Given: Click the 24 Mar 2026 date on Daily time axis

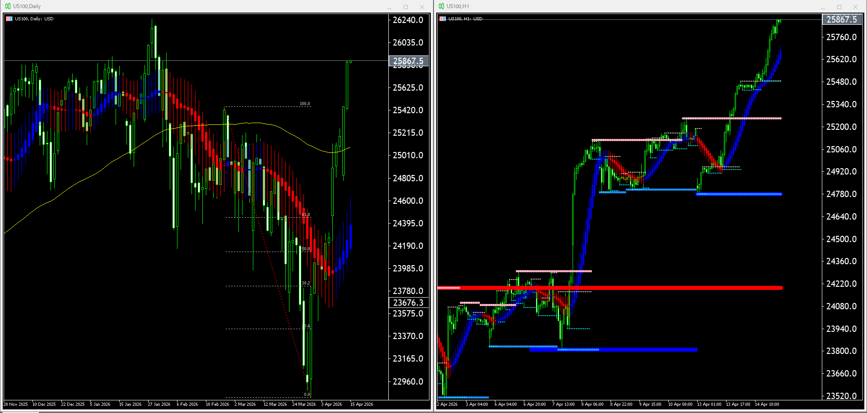Looking at the screenshot, I should point(304,404).
